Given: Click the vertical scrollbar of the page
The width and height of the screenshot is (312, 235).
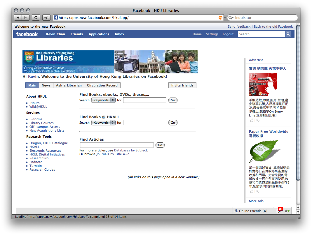Looking at the screenshot, I should tap(298, 102).
